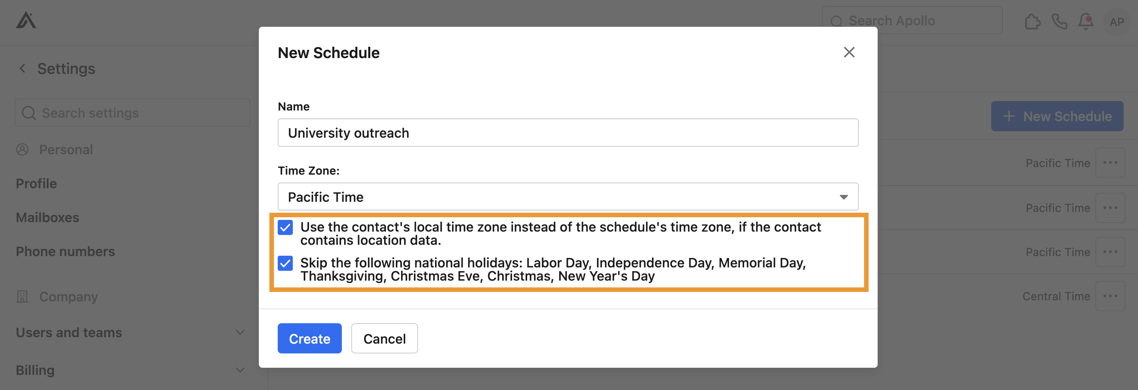The height and width of the screenshot is (390, 1138).
Task: Toggle the Labor Day holidays checkbox
Action: [285, 263]
